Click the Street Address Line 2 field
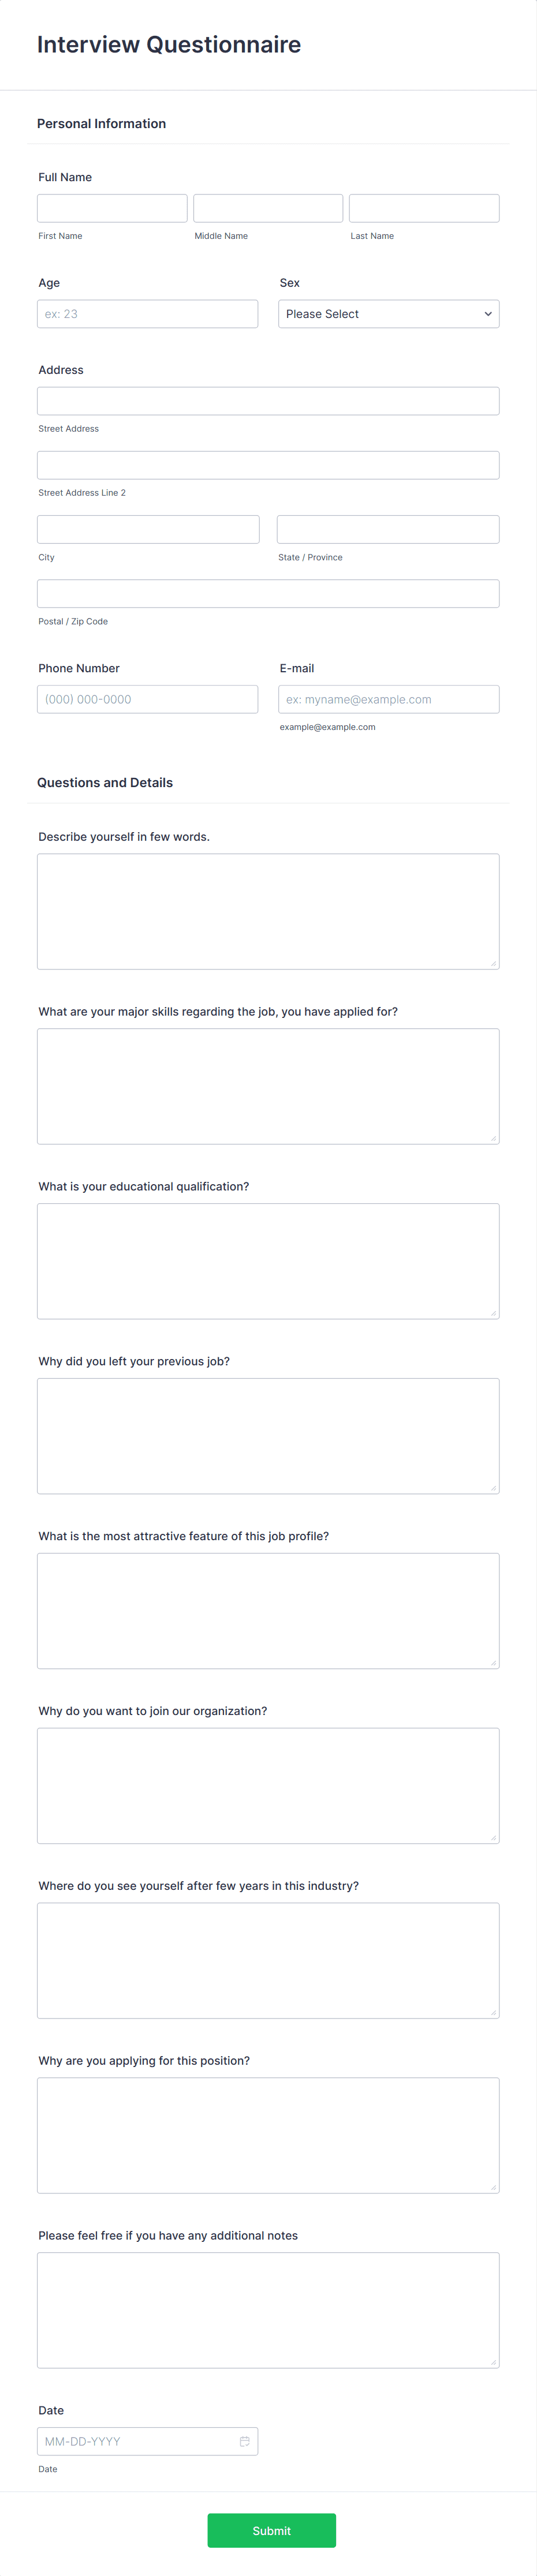The height and width of the screenshot is (2576, 537). (267, 463)
